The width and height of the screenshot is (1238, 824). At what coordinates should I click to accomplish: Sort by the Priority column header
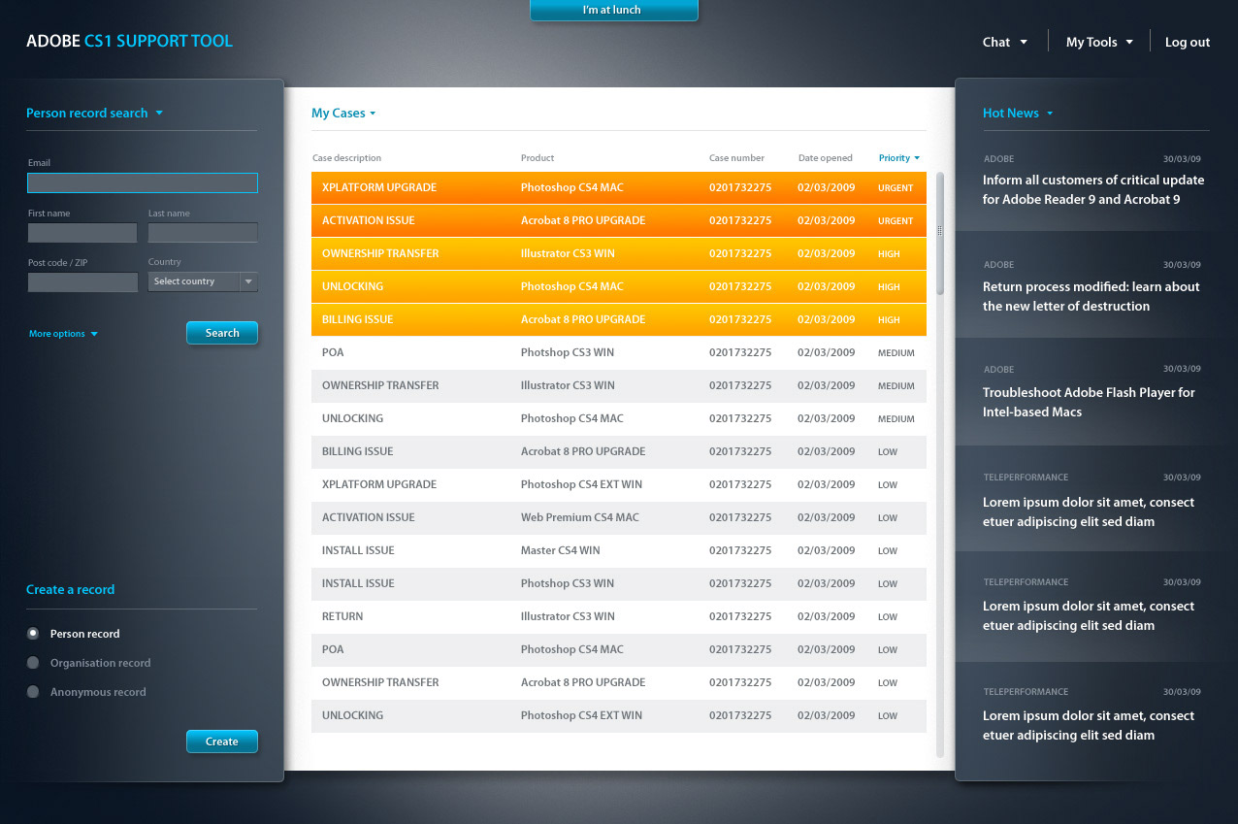899,158
